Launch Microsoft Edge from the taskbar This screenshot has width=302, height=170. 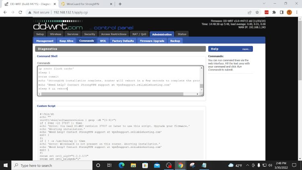point(121,166)
